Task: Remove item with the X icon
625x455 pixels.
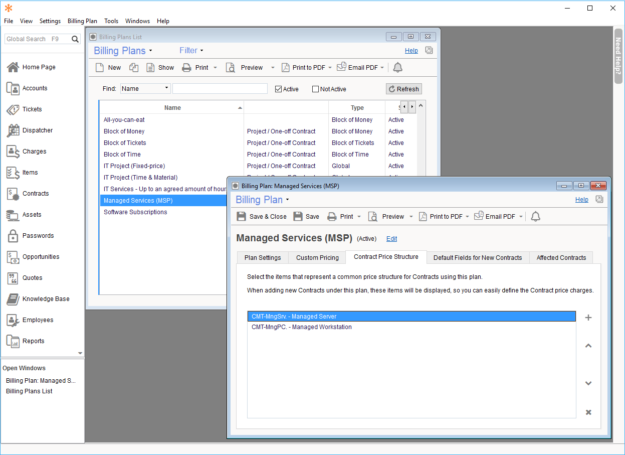Action: coord(588,412)
